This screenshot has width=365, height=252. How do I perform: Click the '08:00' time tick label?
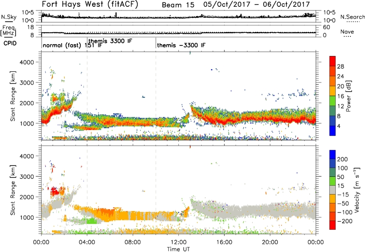coord(133,242)
